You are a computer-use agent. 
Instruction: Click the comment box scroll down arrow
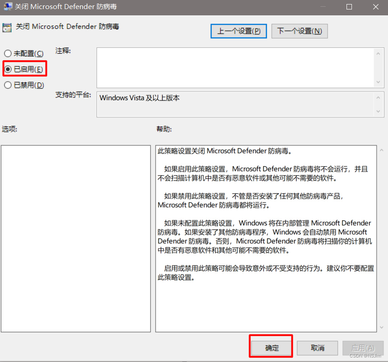[378, 82]
